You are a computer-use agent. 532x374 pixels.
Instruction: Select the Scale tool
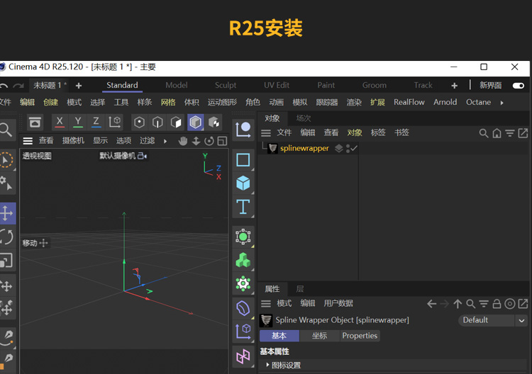pyautogui.click(x=7, y=261)
